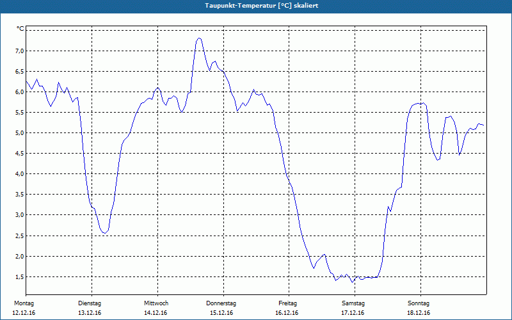Select the 'Montag' day label

(x=24, y=303)
